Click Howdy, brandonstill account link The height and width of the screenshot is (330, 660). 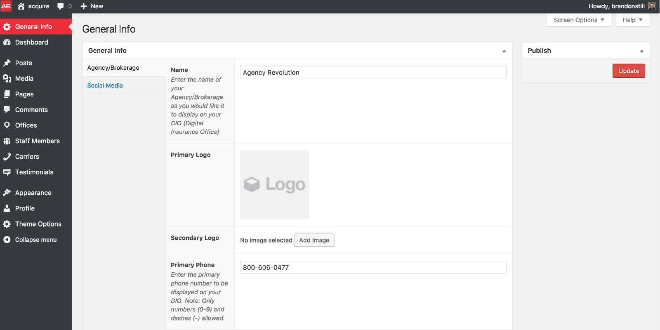tap(616, 6)
